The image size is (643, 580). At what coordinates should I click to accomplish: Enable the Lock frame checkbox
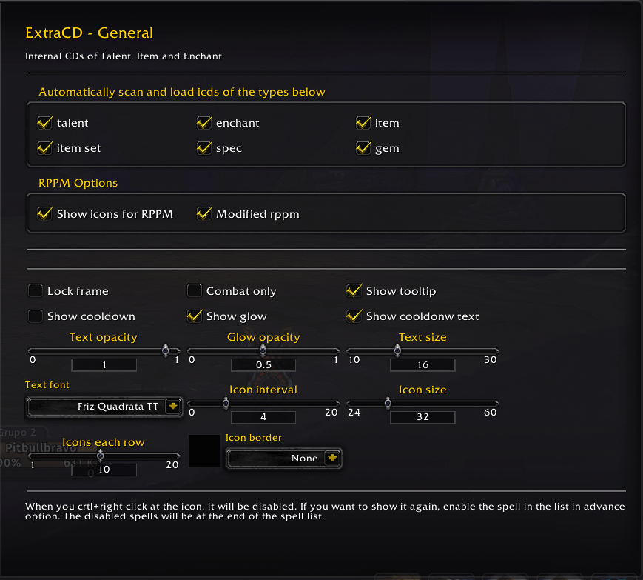36,290
